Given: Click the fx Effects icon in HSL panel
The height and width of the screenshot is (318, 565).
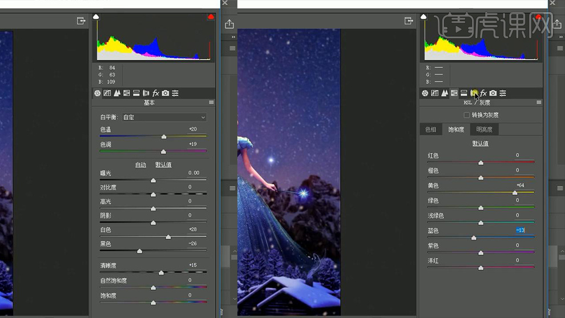Looking at the screenshot, I should click(483, 93).
